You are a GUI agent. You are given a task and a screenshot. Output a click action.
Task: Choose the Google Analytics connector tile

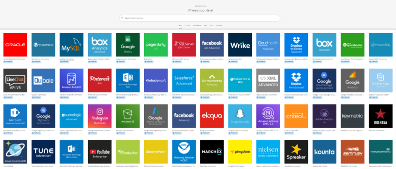(x=353, y=80)
